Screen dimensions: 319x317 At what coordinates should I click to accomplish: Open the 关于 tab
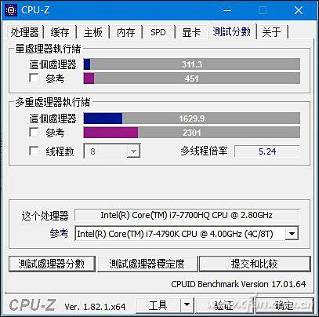(271, 32)
